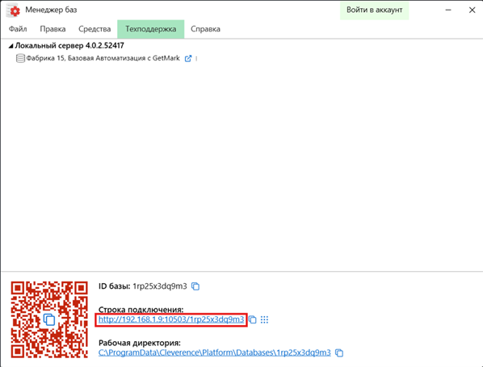Click database cylinder icon beside Фабрика 15
This screenshot has width=483, height=367.
20,58
